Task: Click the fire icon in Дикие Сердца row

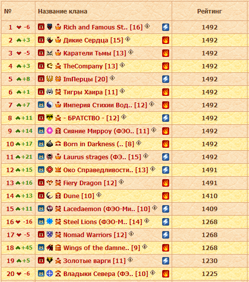Action: [x=166, y=40]
